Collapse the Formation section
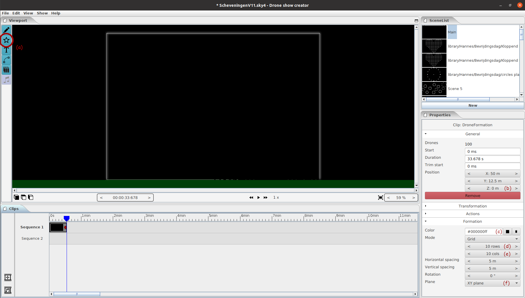Screen dimensions: 525x298 coord(473,221)
